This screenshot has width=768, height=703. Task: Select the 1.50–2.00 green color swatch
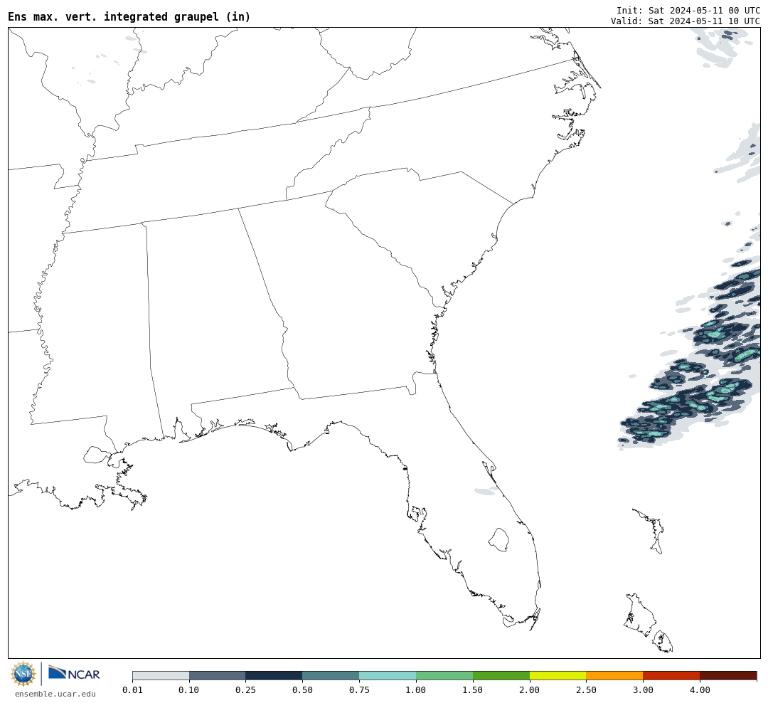501,675
